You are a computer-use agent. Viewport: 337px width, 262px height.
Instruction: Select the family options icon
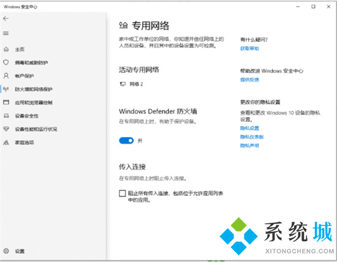click(x=6, y=143)
